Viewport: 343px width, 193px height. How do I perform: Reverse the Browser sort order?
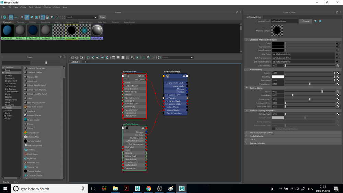57,17
